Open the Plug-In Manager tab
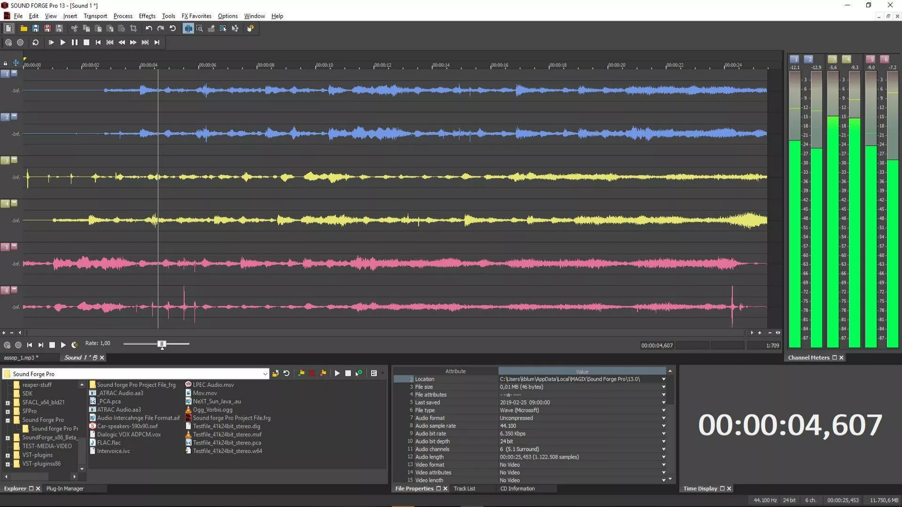 point(65,489)
